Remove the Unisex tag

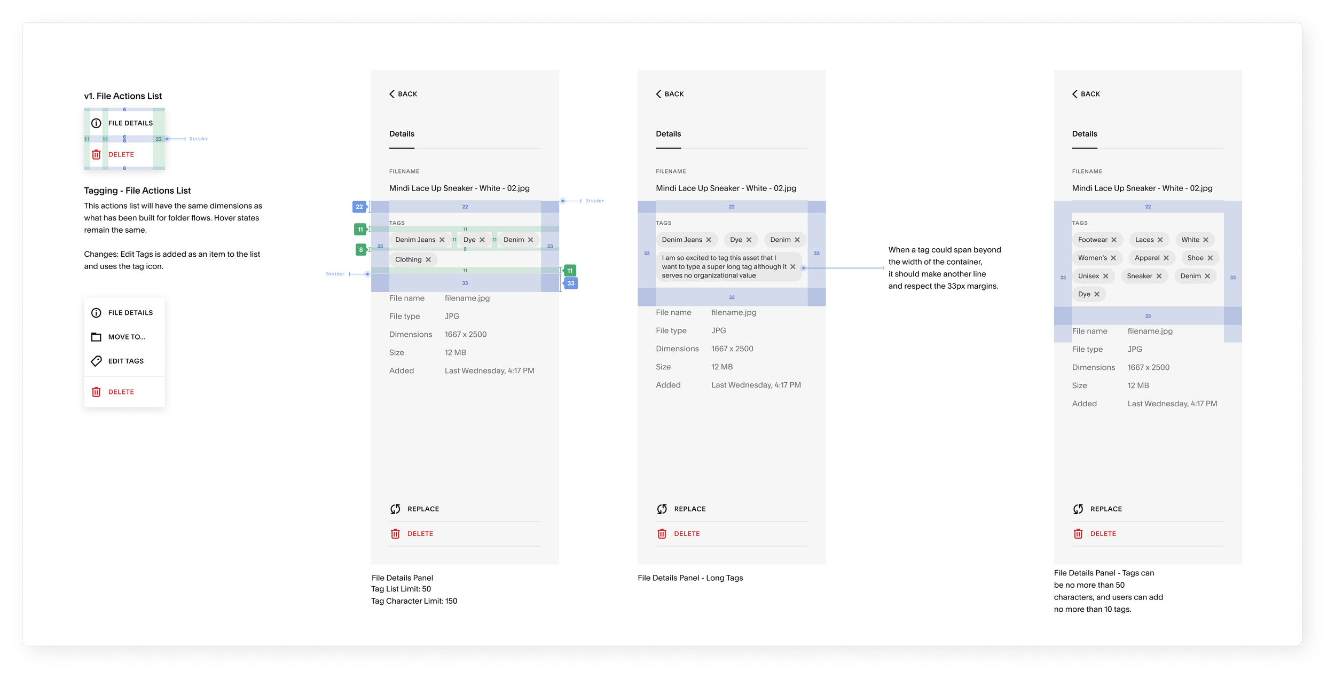[x=1106, y=276]
